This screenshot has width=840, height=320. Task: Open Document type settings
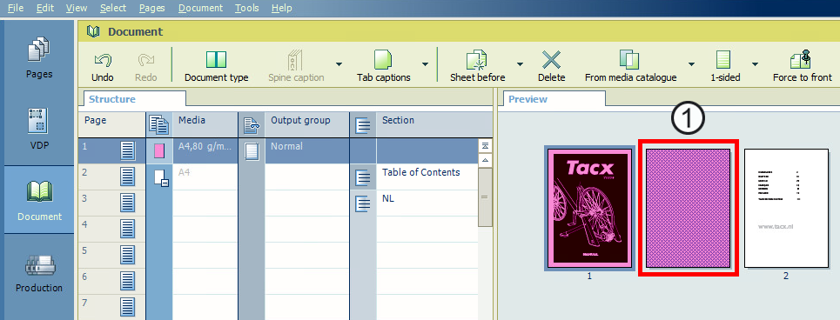[x=217, y=66]
